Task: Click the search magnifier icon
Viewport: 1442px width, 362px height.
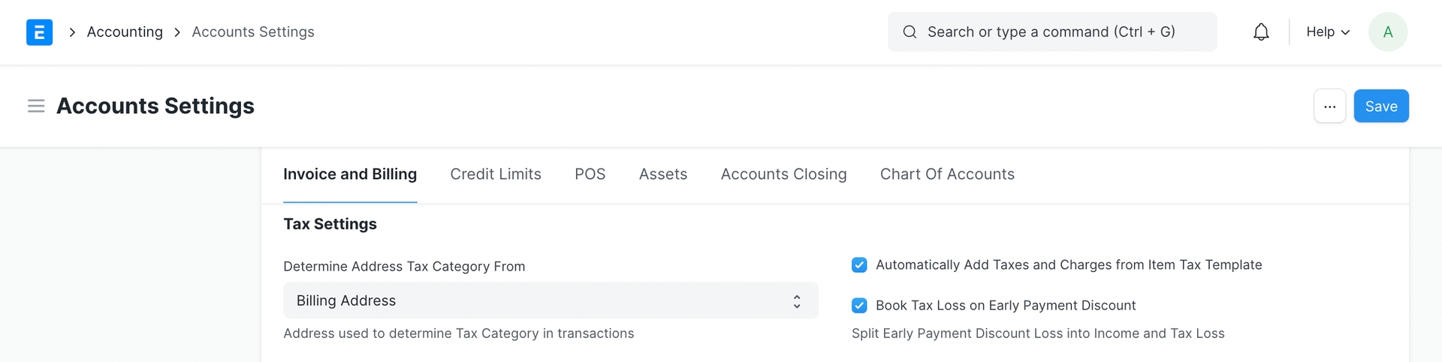Action: 910,32
